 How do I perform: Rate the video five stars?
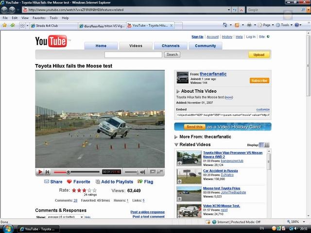(95, 190)
